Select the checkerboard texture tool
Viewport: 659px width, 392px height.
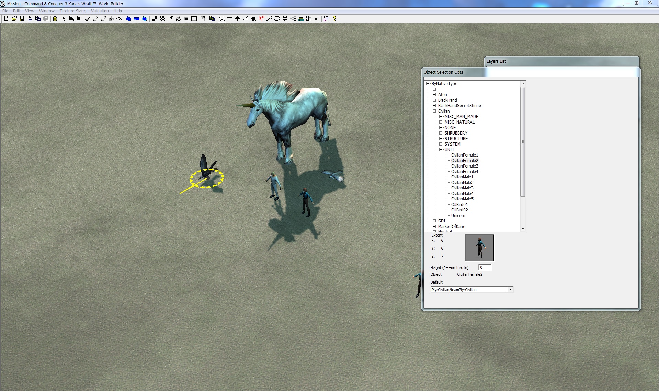162,19
